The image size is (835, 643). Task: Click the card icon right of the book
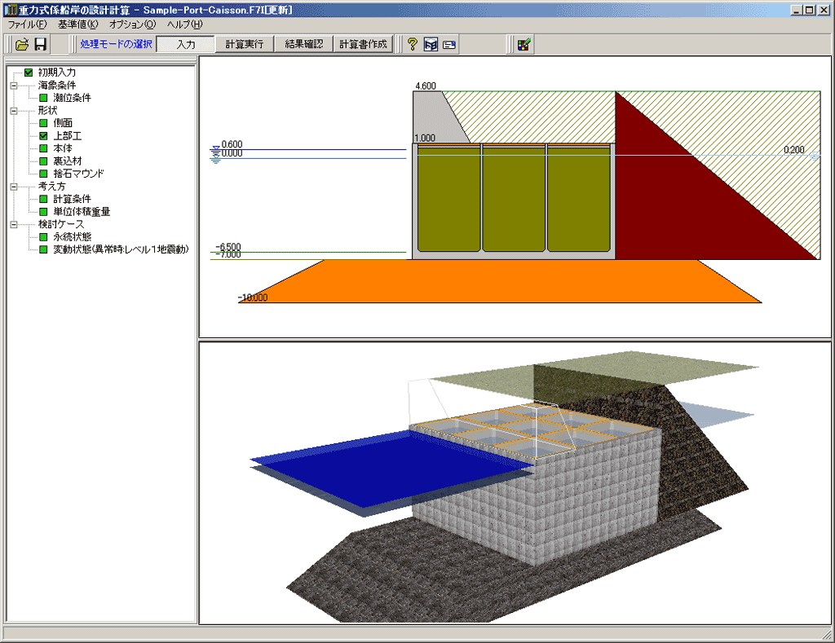448,44
